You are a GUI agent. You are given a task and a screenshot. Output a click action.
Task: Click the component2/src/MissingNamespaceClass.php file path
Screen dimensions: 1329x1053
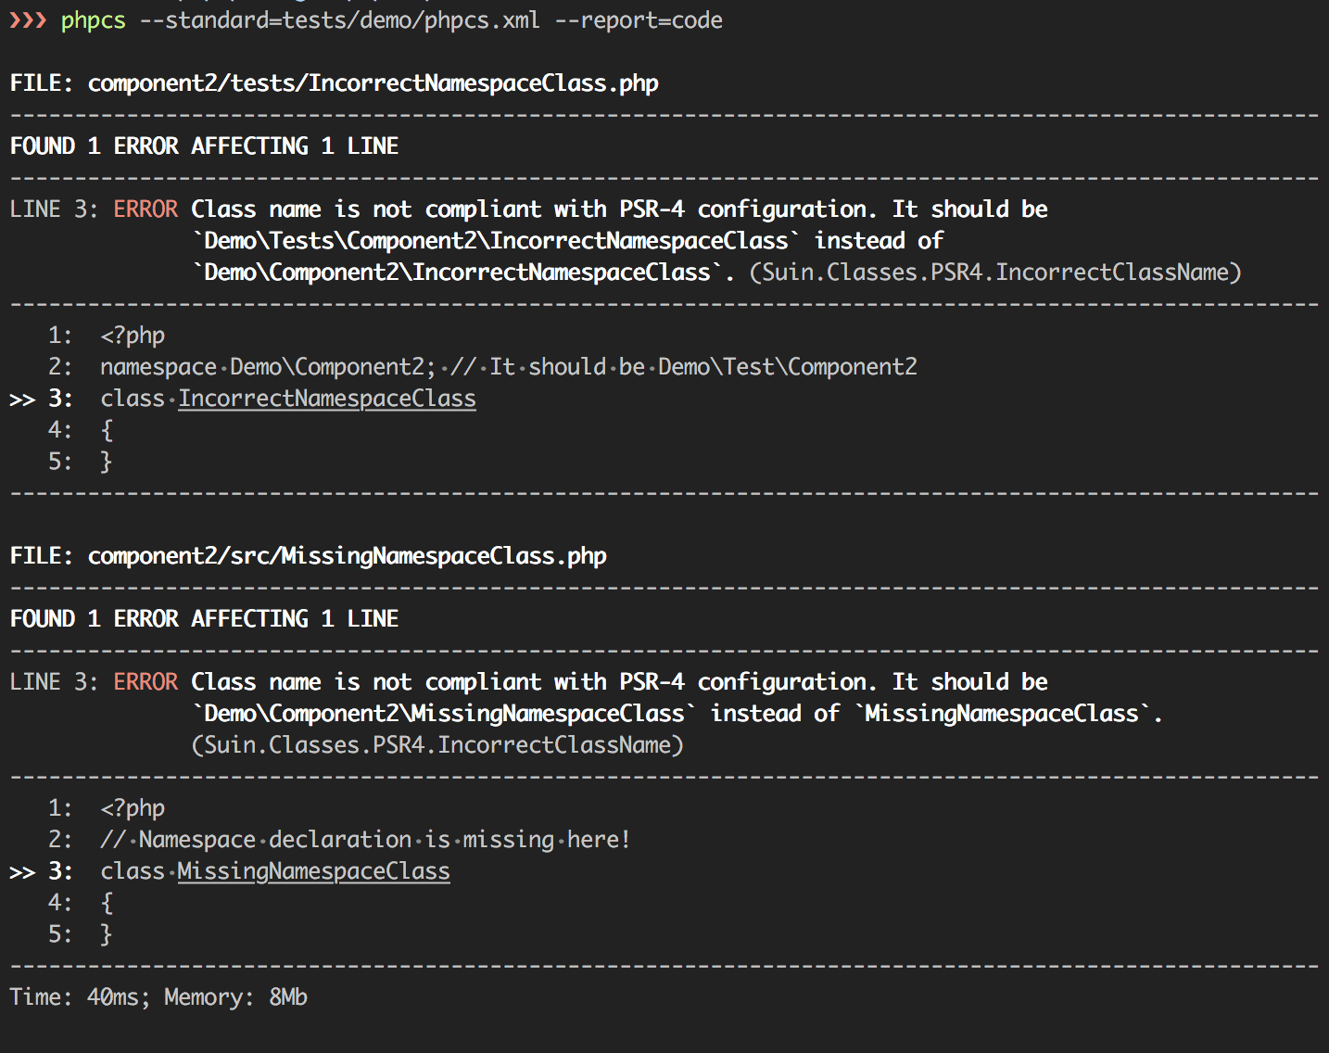tap(347, 556)
